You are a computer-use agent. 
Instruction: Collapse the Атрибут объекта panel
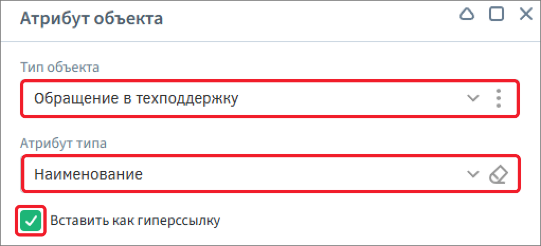[466, 15]
